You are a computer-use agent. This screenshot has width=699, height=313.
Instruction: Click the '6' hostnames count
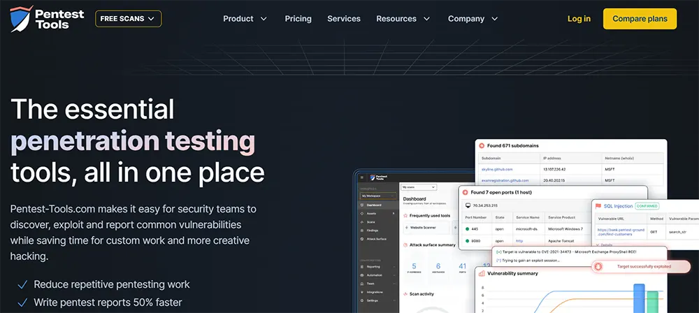pyautogui.click(x=438, y=266)
